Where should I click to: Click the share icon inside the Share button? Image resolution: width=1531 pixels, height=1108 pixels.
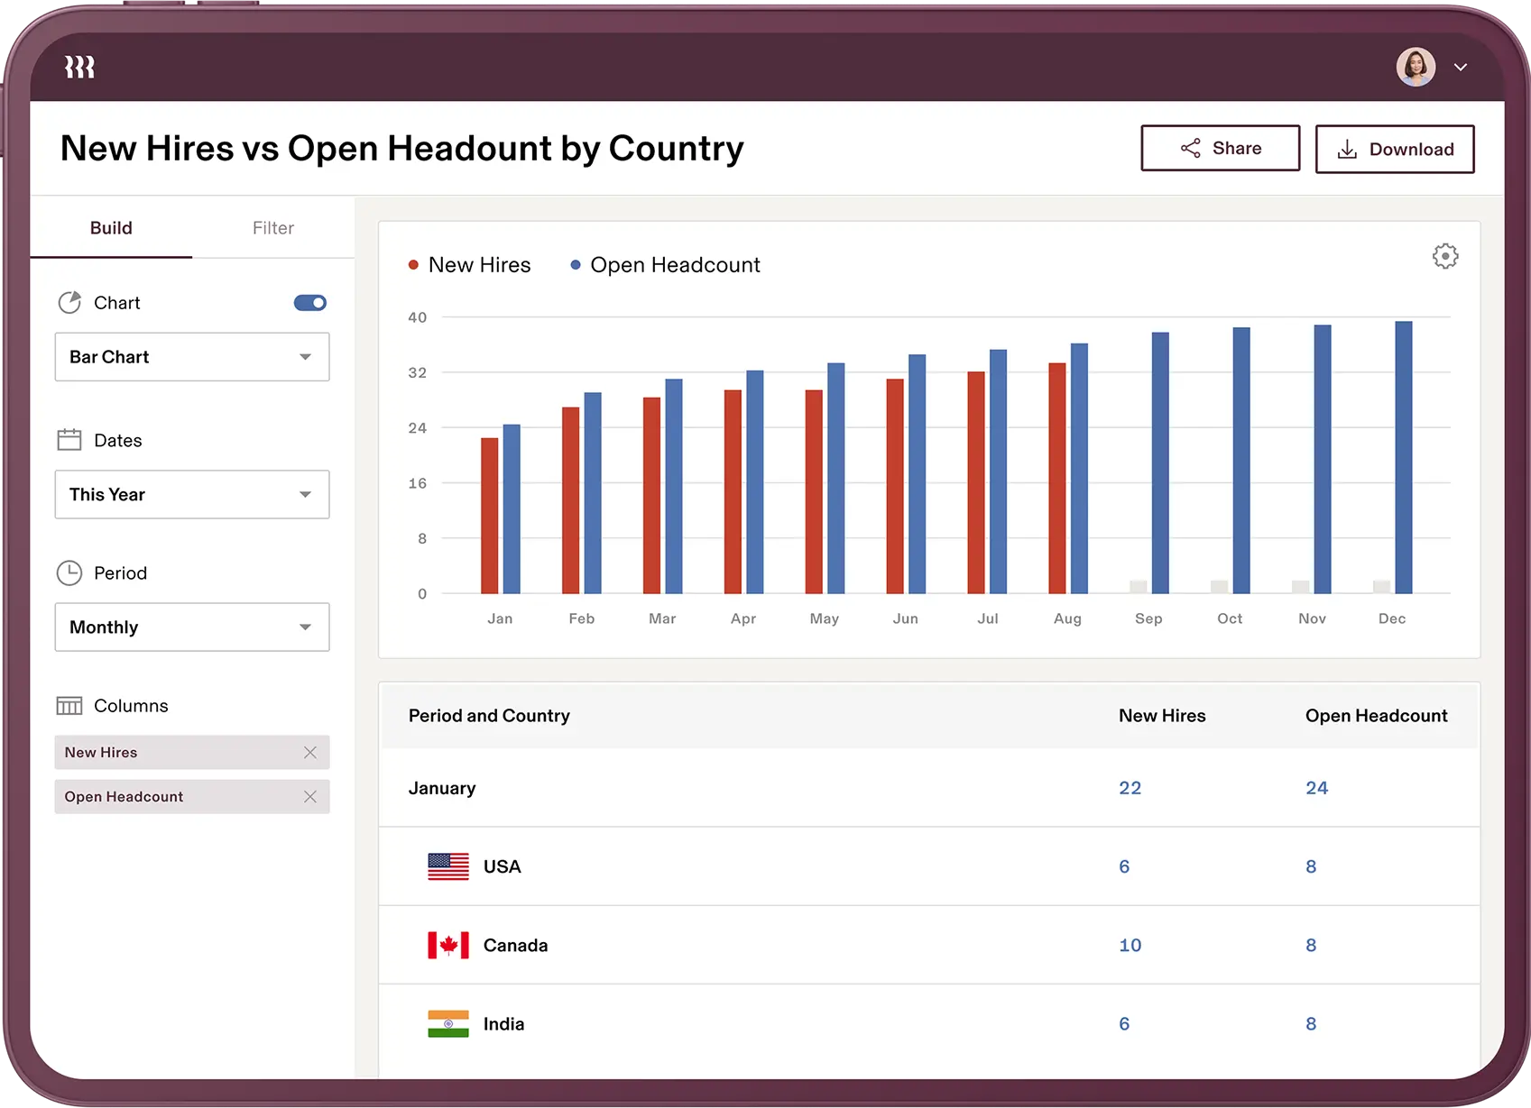(1191, 148)
